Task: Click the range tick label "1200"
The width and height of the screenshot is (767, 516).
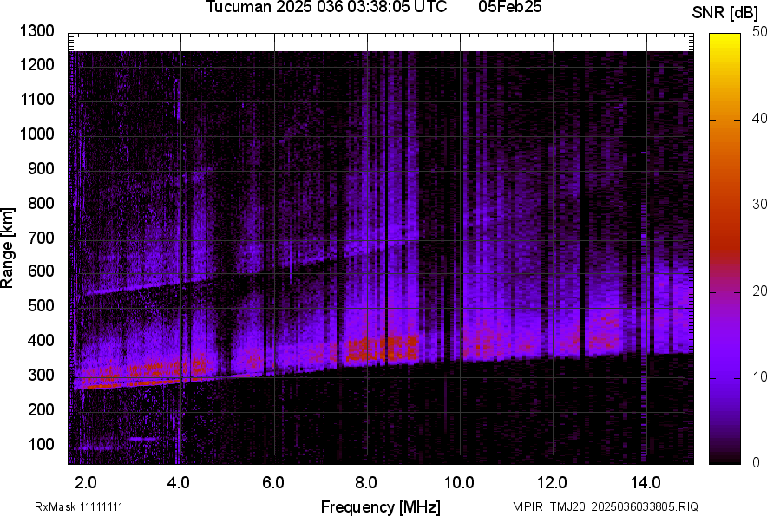Action: pyautogui.click(x=36, y=64)
